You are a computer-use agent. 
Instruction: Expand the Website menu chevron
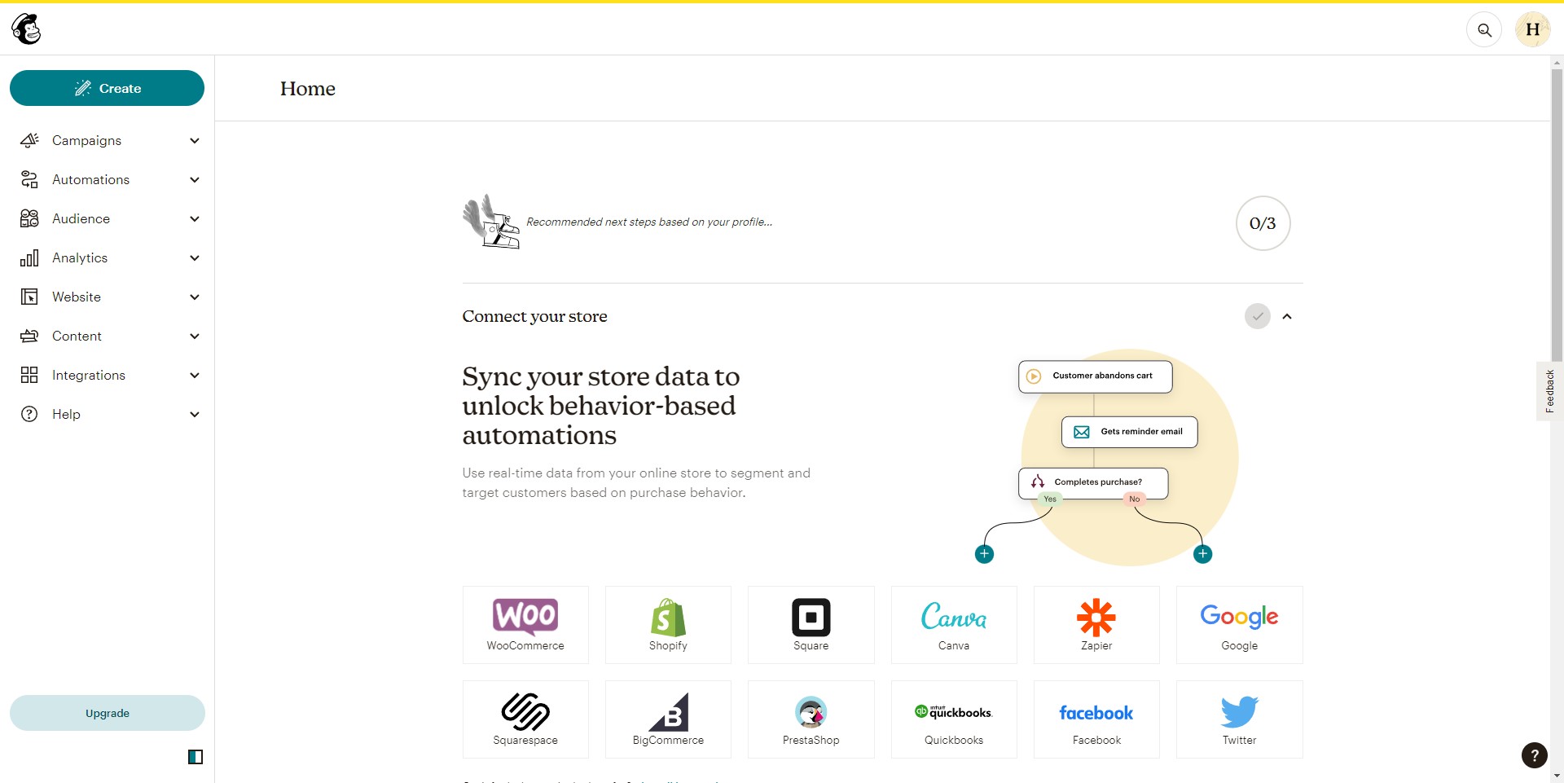click(x=195, y=297)
